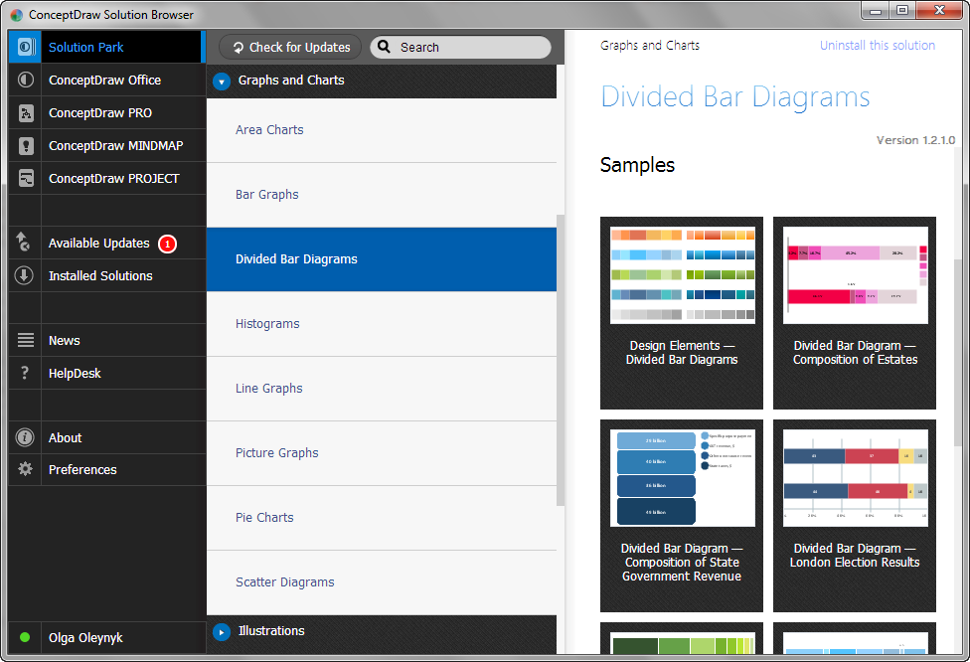Select Area Charts in the solutions list
970x662 pixels.
click(382, 130)
